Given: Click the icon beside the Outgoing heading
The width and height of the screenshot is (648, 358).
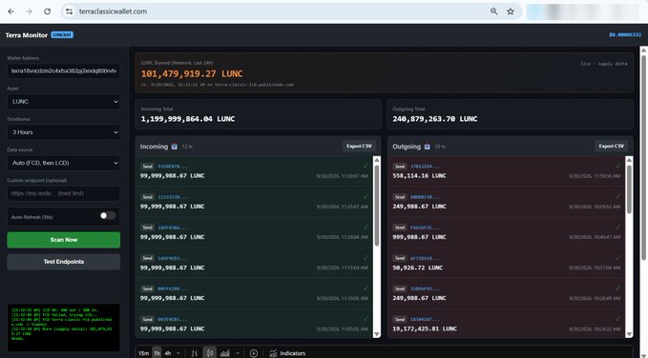Looking at the screenshot, I should tap(427, 147).
